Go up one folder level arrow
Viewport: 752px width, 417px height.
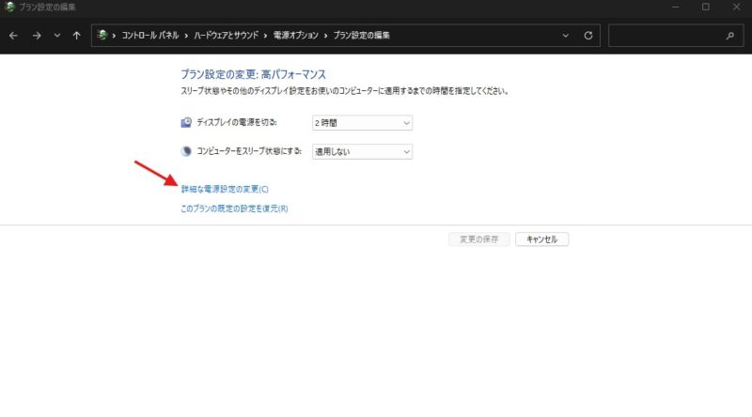[77, 36]
